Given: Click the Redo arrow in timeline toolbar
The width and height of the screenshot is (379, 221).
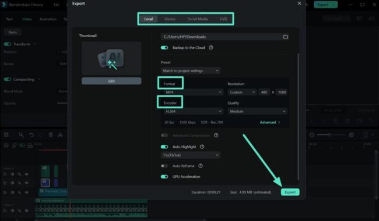Looking at the screenshot, I should point(41,135).
